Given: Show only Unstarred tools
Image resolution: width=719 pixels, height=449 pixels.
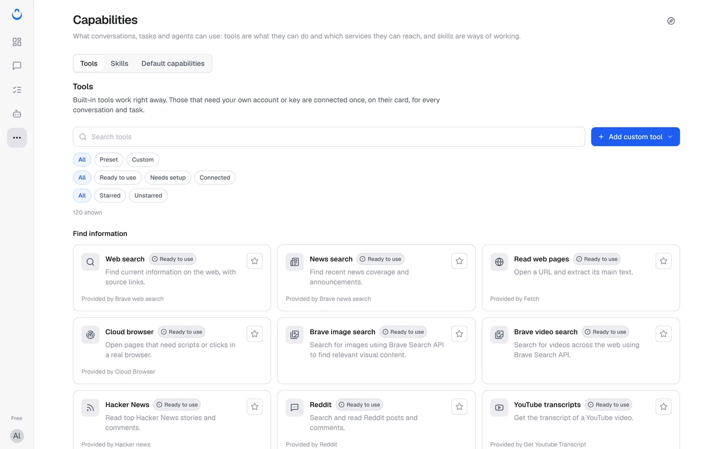Looking at the screenshot, I should coord(148,196).
